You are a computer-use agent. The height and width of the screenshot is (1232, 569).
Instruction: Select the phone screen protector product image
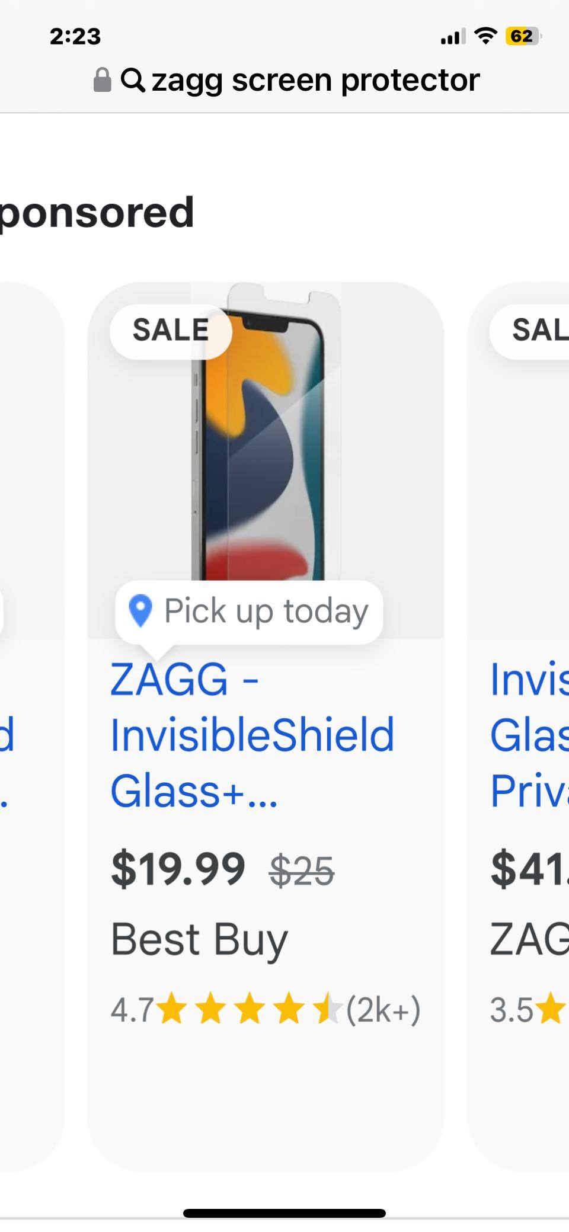click(266, 439)
